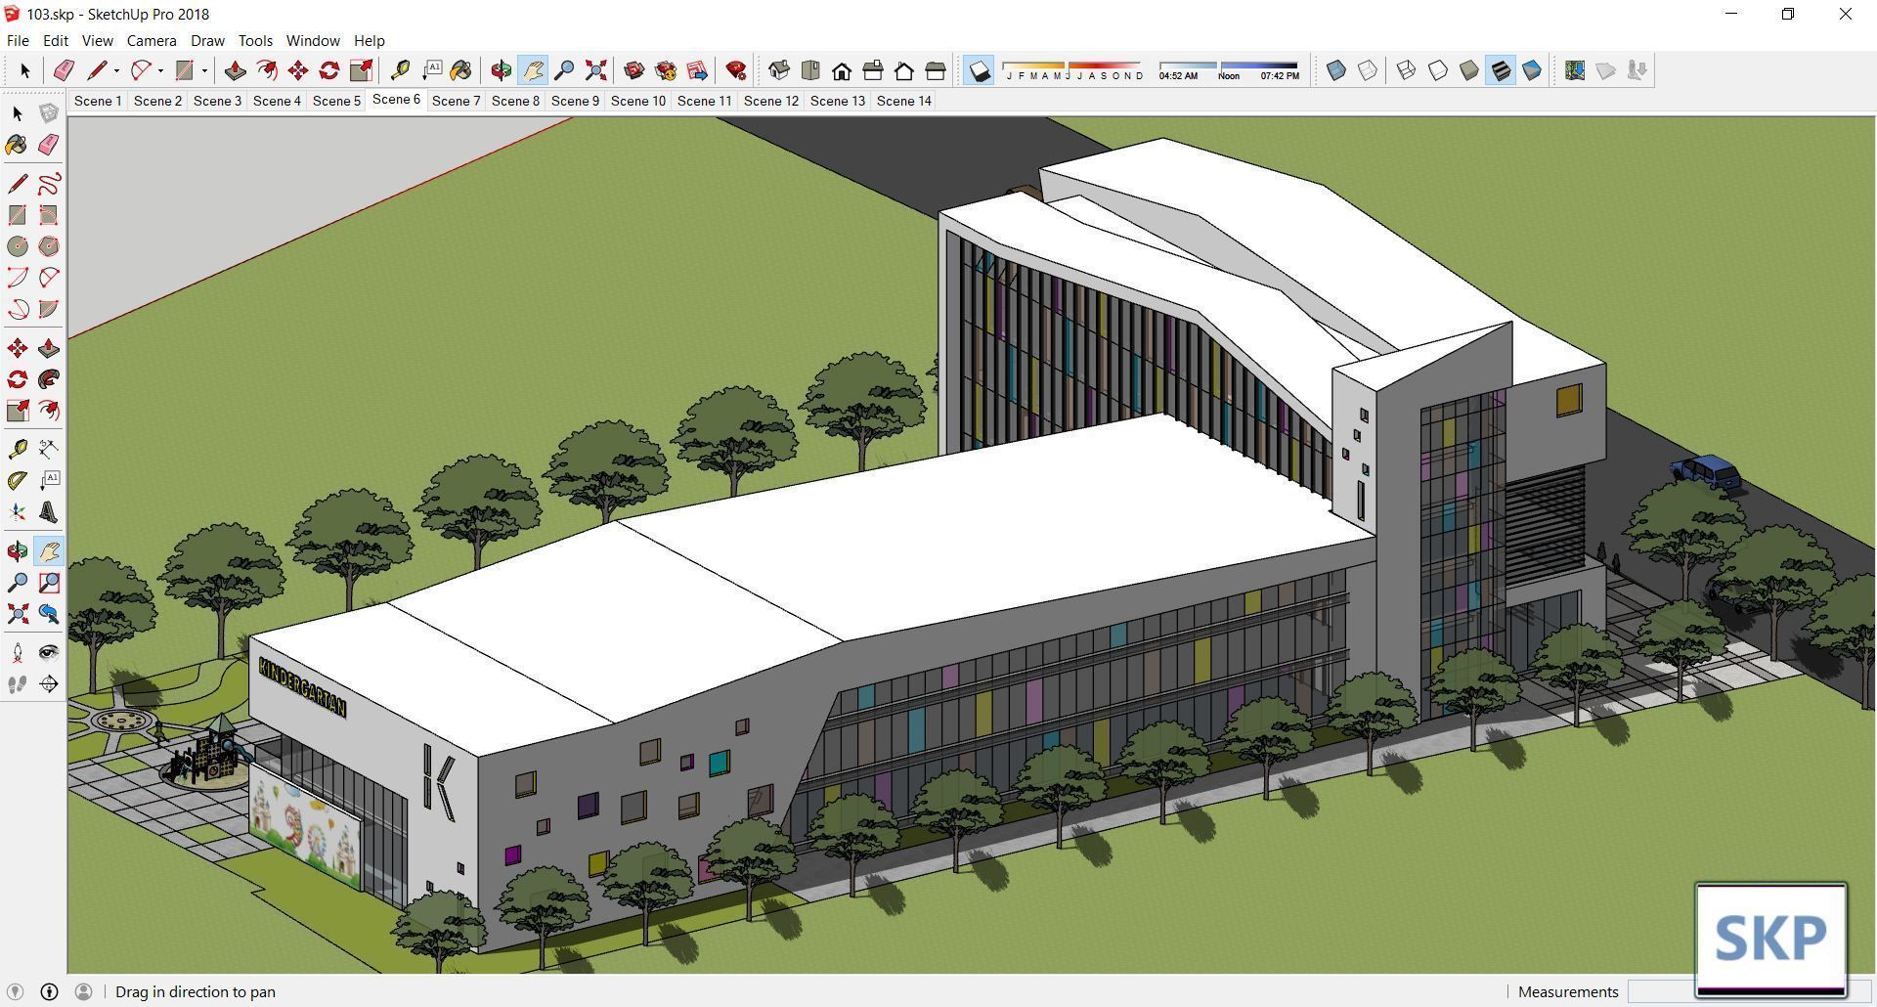Select the Orbit tool in top toolbar
1877x1007 pixels.
pos(501,70)
